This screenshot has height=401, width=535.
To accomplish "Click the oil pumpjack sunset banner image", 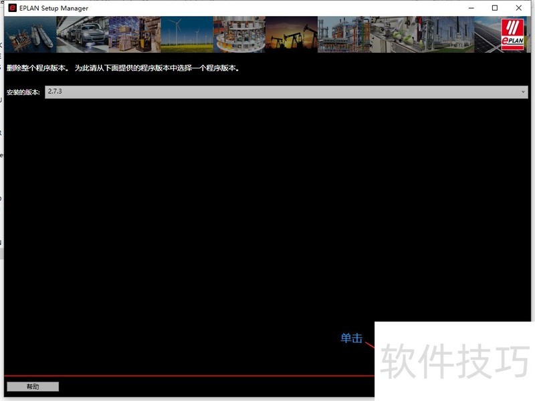I will pyautogui.click(x=291, y=35).
